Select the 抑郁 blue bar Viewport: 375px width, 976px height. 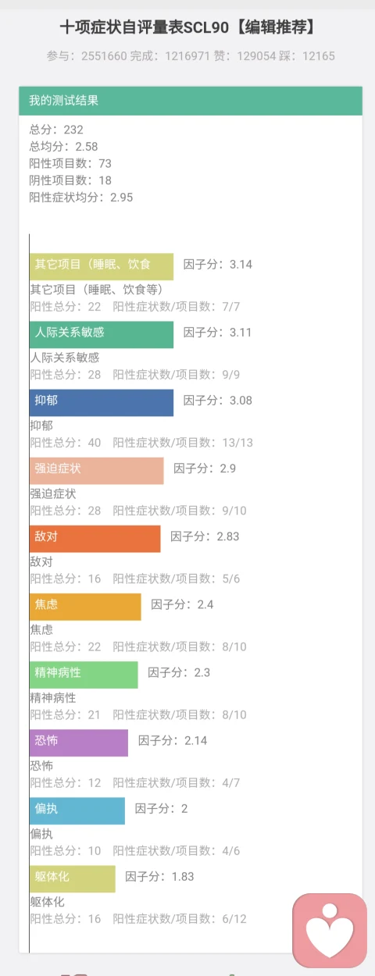click(x=102, y=402)
